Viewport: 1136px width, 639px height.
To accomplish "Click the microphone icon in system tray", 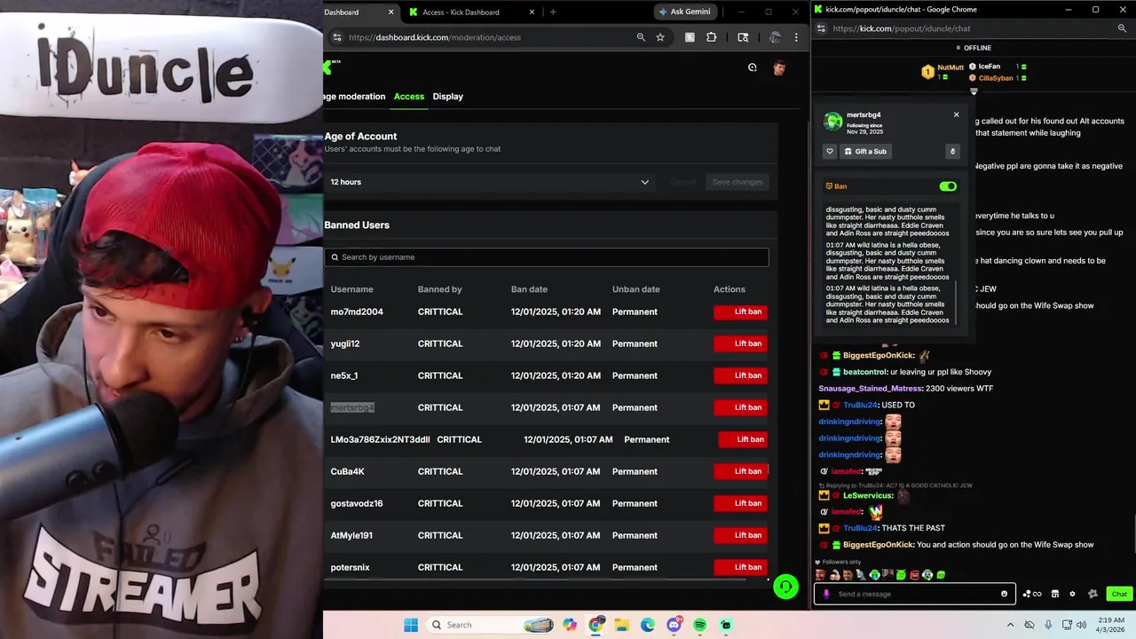I will pyautogui.click(x=1048, y=625).
